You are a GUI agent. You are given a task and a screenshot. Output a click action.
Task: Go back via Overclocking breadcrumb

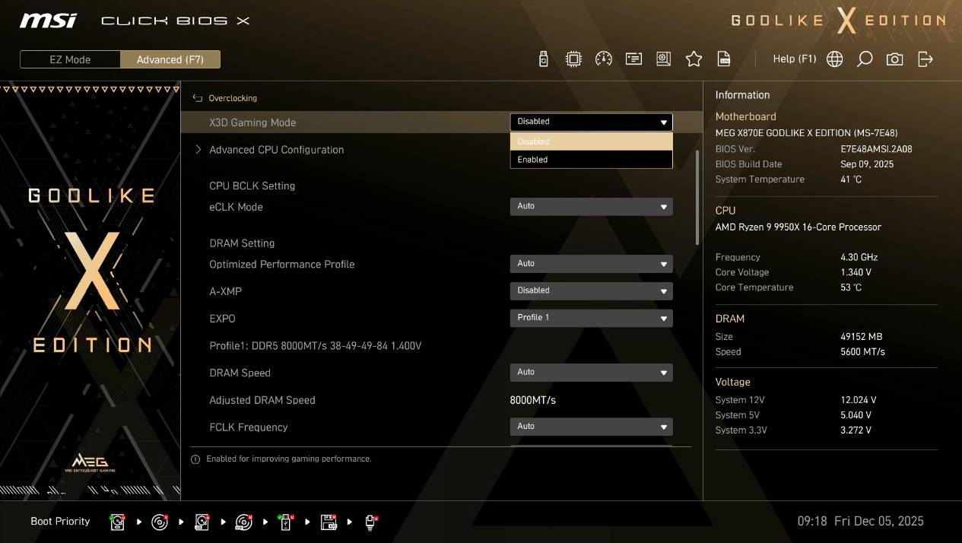[232, 98]
